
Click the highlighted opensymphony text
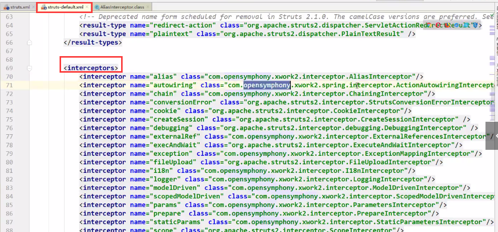[x=267, y=85]
